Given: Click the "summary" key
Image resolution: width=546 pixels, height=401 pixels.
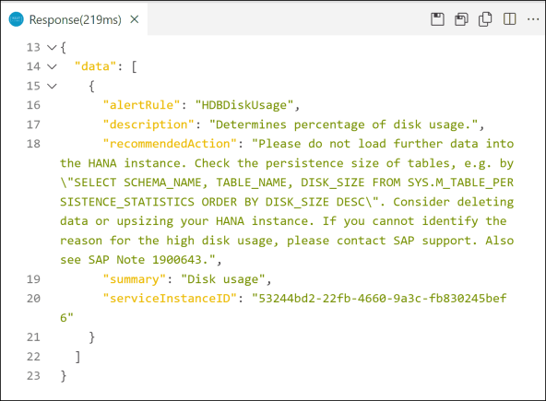Looking at the screenshot, I should [135, 279].
